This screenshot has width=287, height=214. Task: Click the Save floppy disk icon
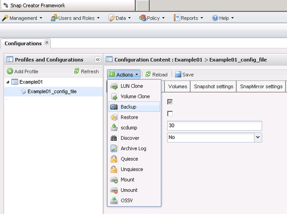pyautogui.click(x=178, y=74)
